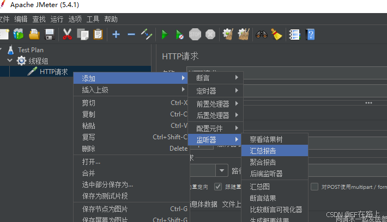Screen dimensions: 387x222
Task: Click the Function Helper list icon
Action: click(294, 34)
